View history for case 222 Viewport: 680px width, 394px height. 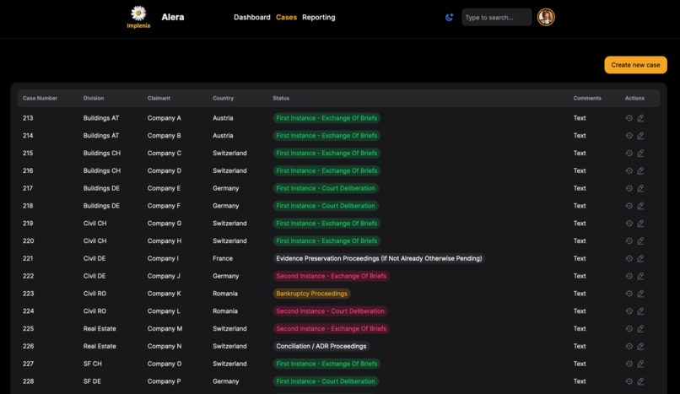point(629,276)
